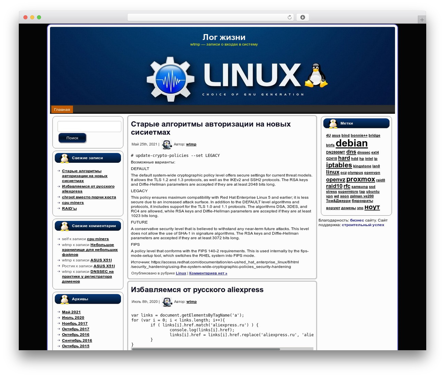Add a new browser tab
445x377 pixels.
pyautogui.click(x=422, y=20)
